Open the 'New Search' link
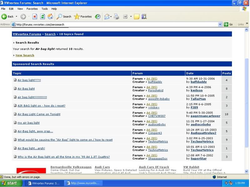 [x=25, y=55]
